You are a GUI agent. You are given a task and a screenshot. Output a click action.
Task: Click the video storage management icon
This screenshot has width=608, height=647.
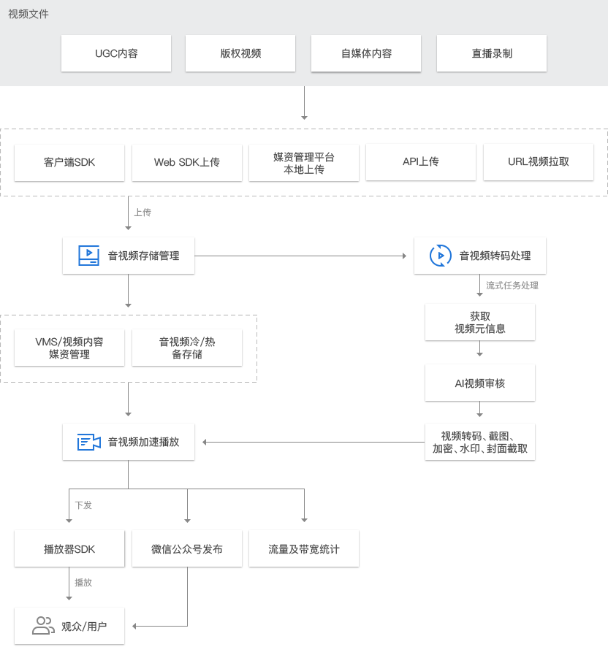coord(88,256)
